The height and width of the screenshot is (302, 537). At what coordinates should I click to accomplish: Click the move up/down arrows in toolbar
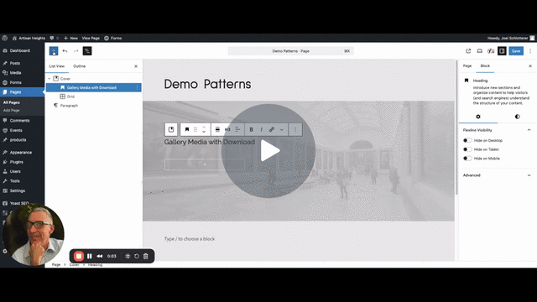[x=203, y=129]
